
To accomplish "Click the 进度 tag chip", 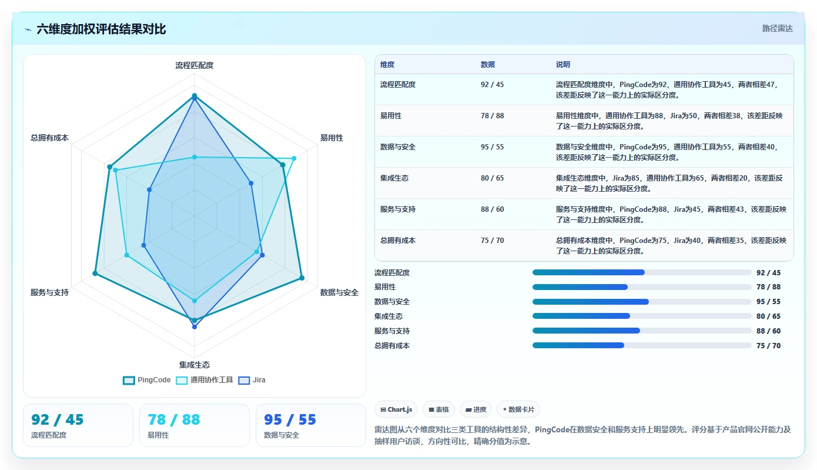I will [476, 409].
